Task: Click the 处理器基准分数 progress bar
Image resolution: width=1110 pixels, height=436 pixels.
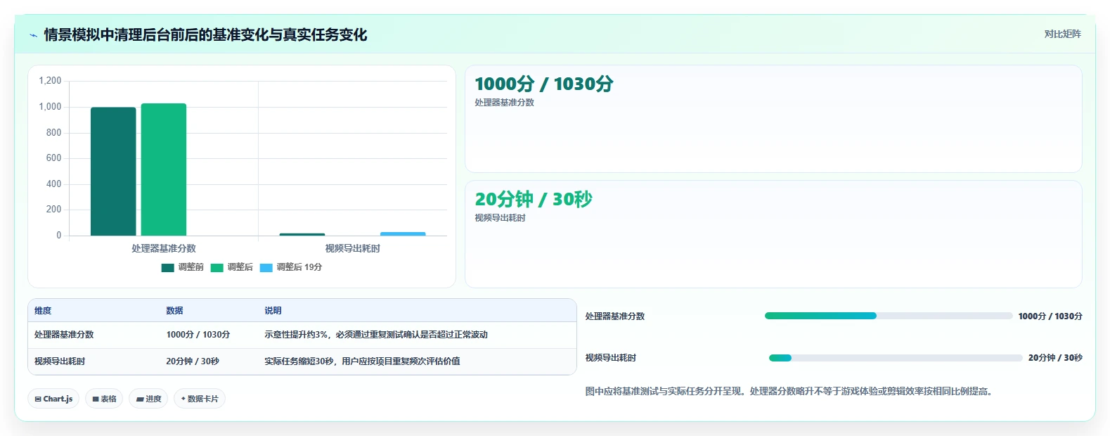Action: (889, 316)
